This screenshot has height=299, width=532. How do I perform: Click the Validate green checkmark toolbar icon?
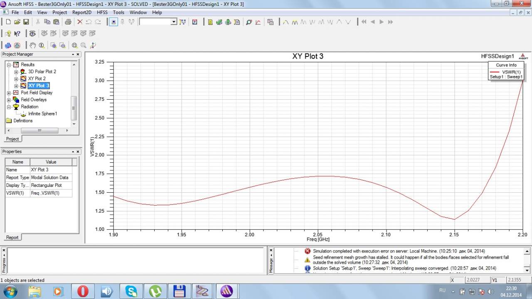pyautogui.click(x=219, y=22)
